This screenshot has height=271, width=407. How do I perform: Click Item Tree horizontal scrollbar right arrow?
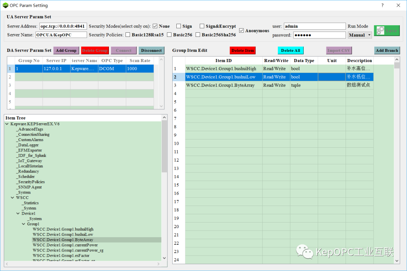coord(158,264)
